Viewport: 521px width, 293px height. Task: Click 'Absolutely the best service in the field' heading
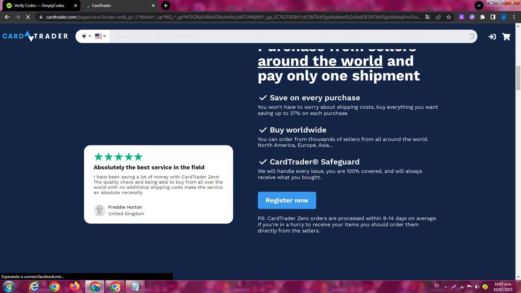point(149,167)
